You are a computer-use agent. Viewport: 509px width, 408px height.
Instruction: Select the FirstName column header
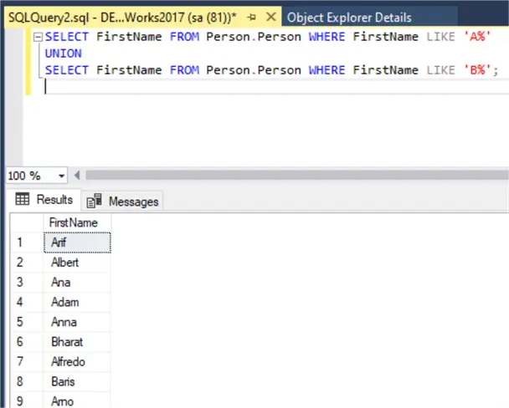click(x=77, y=222)
